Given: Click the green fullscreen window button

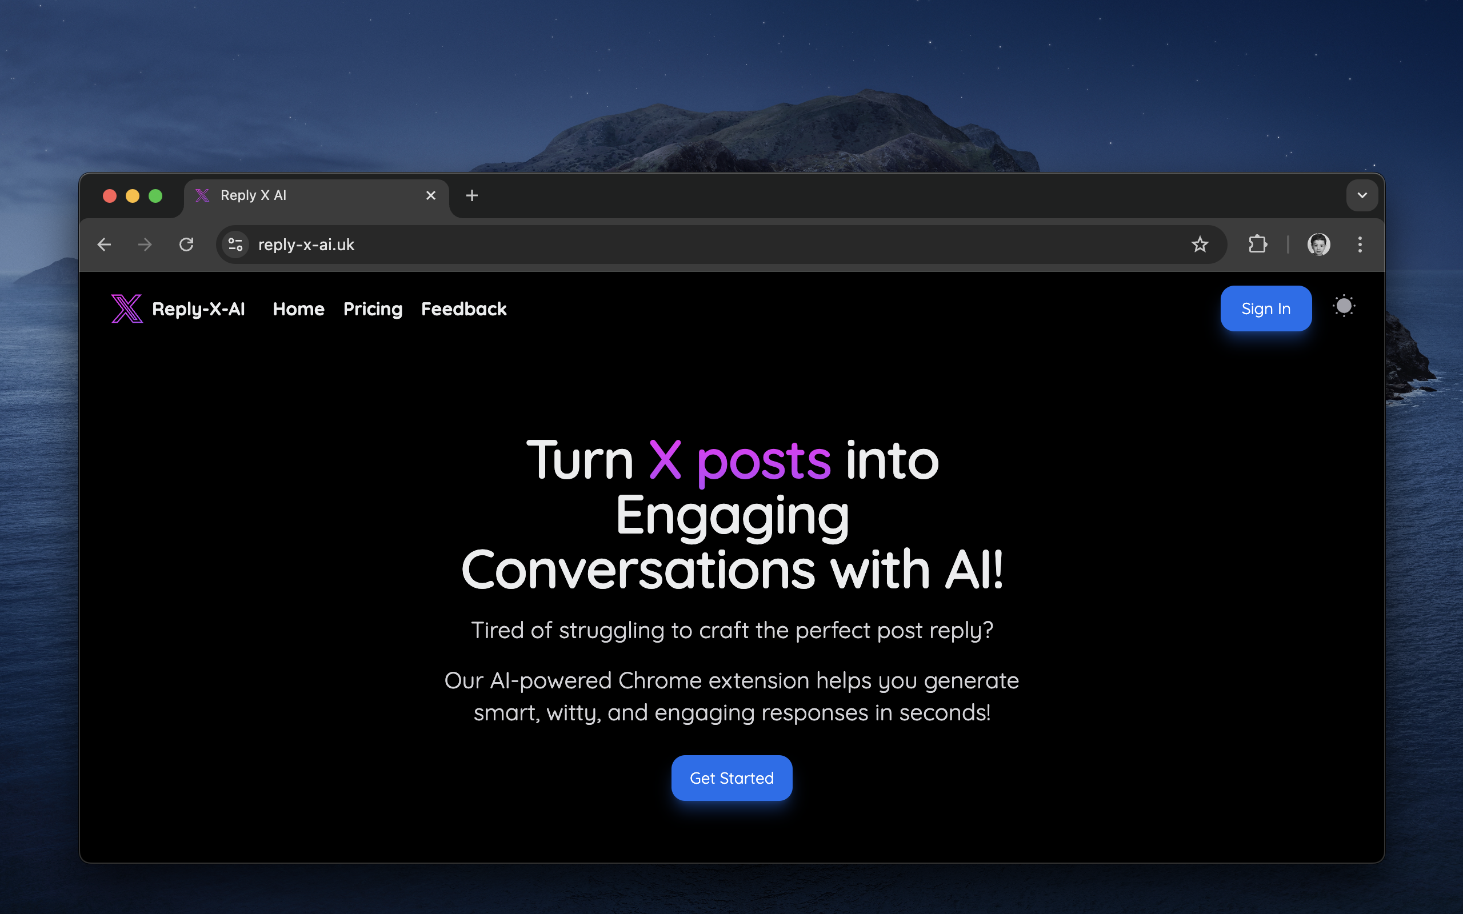Looking at the screenshot, I should click(x=155, y=196).
